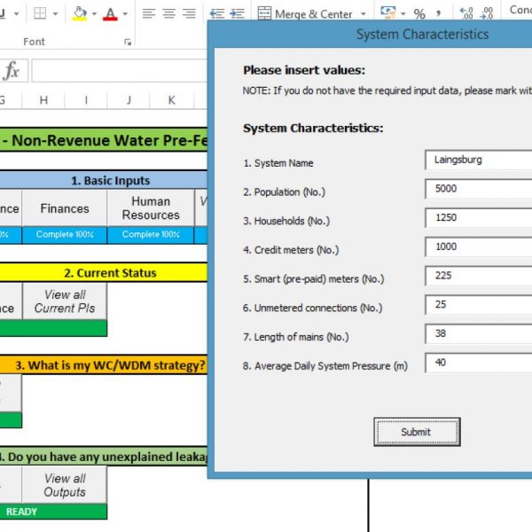532x532 pixels.
Task: Open the Borders tool in the ribbon
Action: tap(40, 13)
